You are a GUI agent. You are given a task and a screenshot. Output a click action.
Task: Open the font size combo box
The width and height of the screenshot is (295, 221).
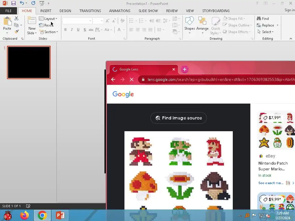(98, 21)
